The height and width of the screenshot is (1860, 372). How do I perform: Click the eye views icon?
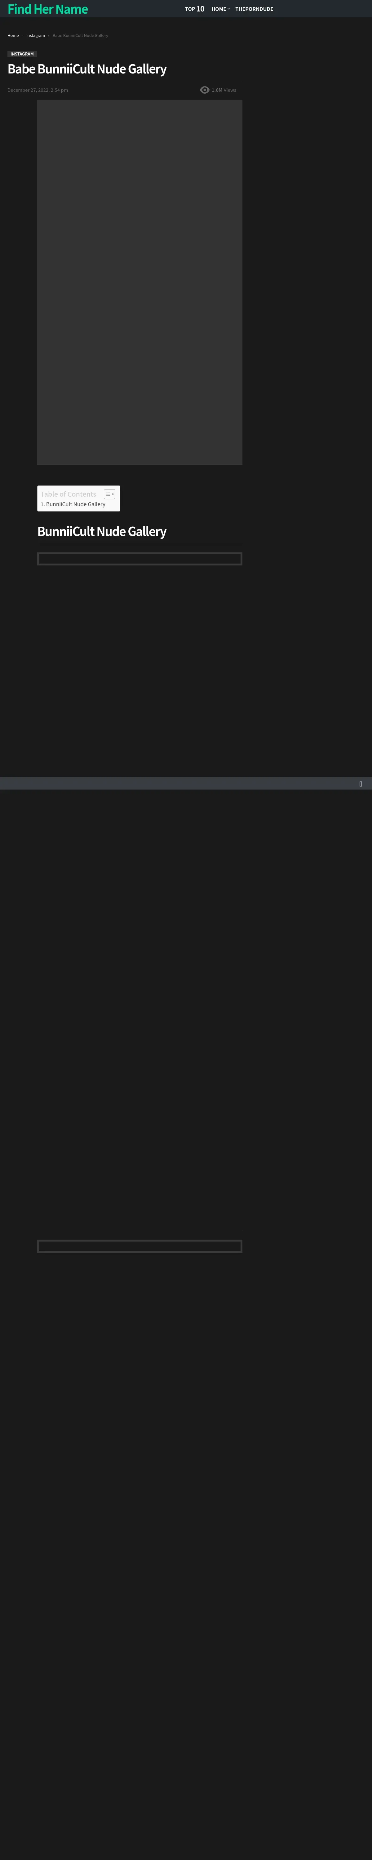click(x=204, y=90)
